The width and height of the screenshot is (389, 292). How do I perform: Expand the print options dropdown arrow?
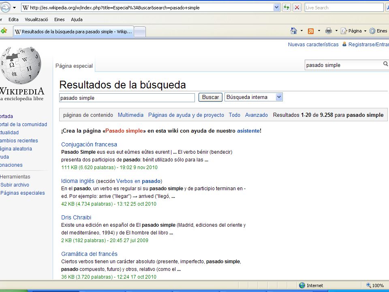pyautogui.click(x=336, y=31)
